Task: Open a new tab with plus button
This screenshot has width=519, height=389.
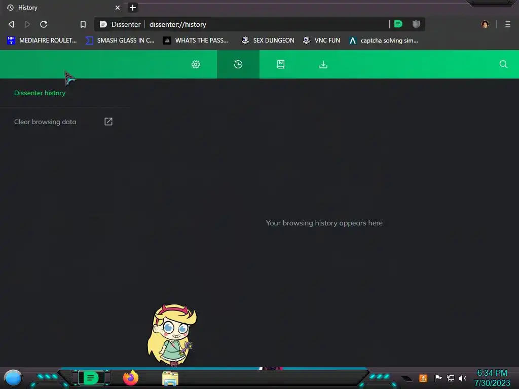Action: point(133,7)
